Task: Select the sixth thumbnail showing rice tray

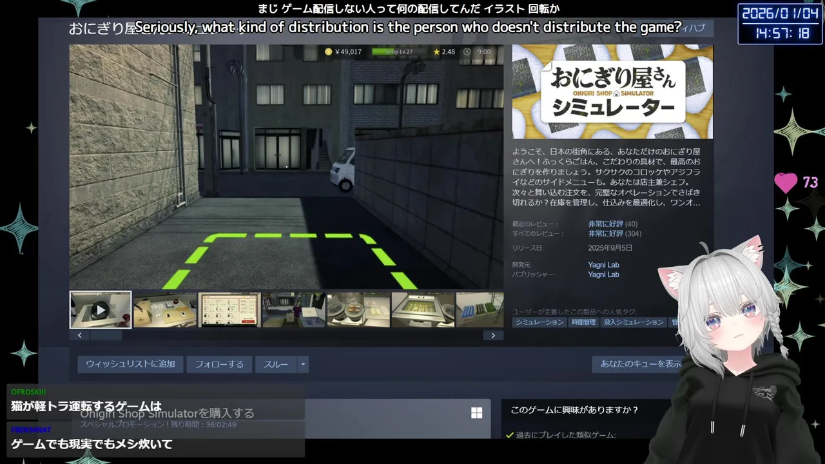Action: (423, 310)
